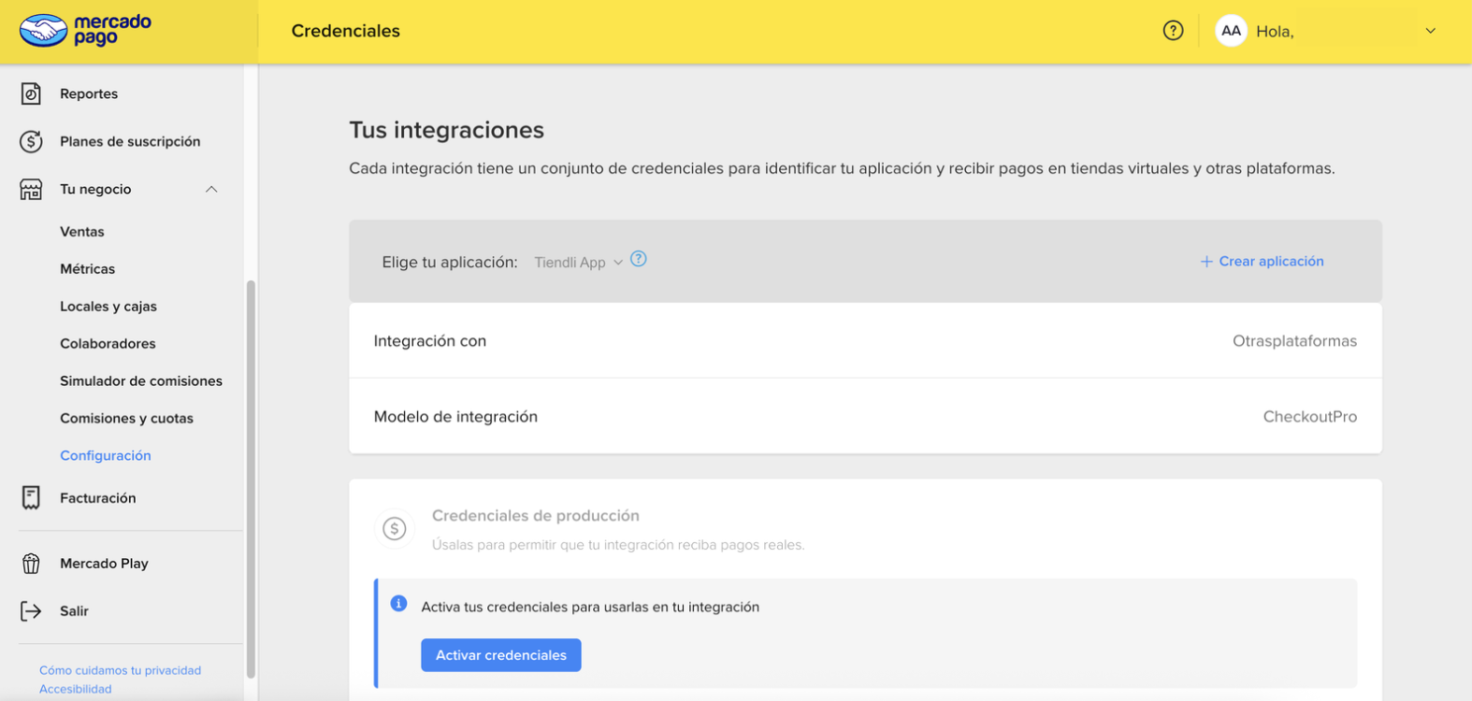The width and height of the screenshot is (1472, 701).
Task: Click the Credenciales page title
Action: 346,31
